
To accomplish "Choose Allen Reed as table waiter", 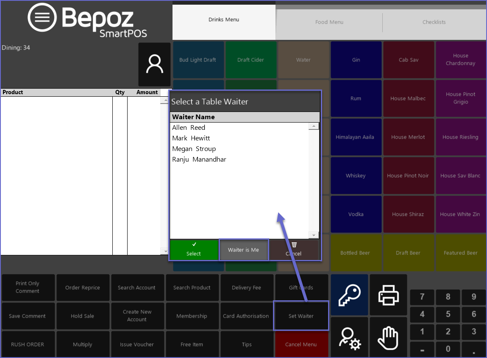I will pyautogui.click(x=189, y=128).
